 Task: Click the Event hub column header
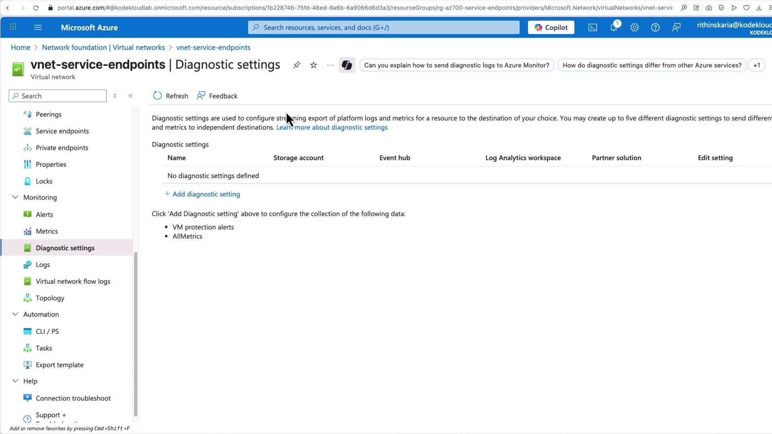(394, 158)
